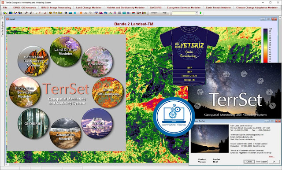
Task: Click the 'Product:' label in About dialog
Action: [202, 159]
